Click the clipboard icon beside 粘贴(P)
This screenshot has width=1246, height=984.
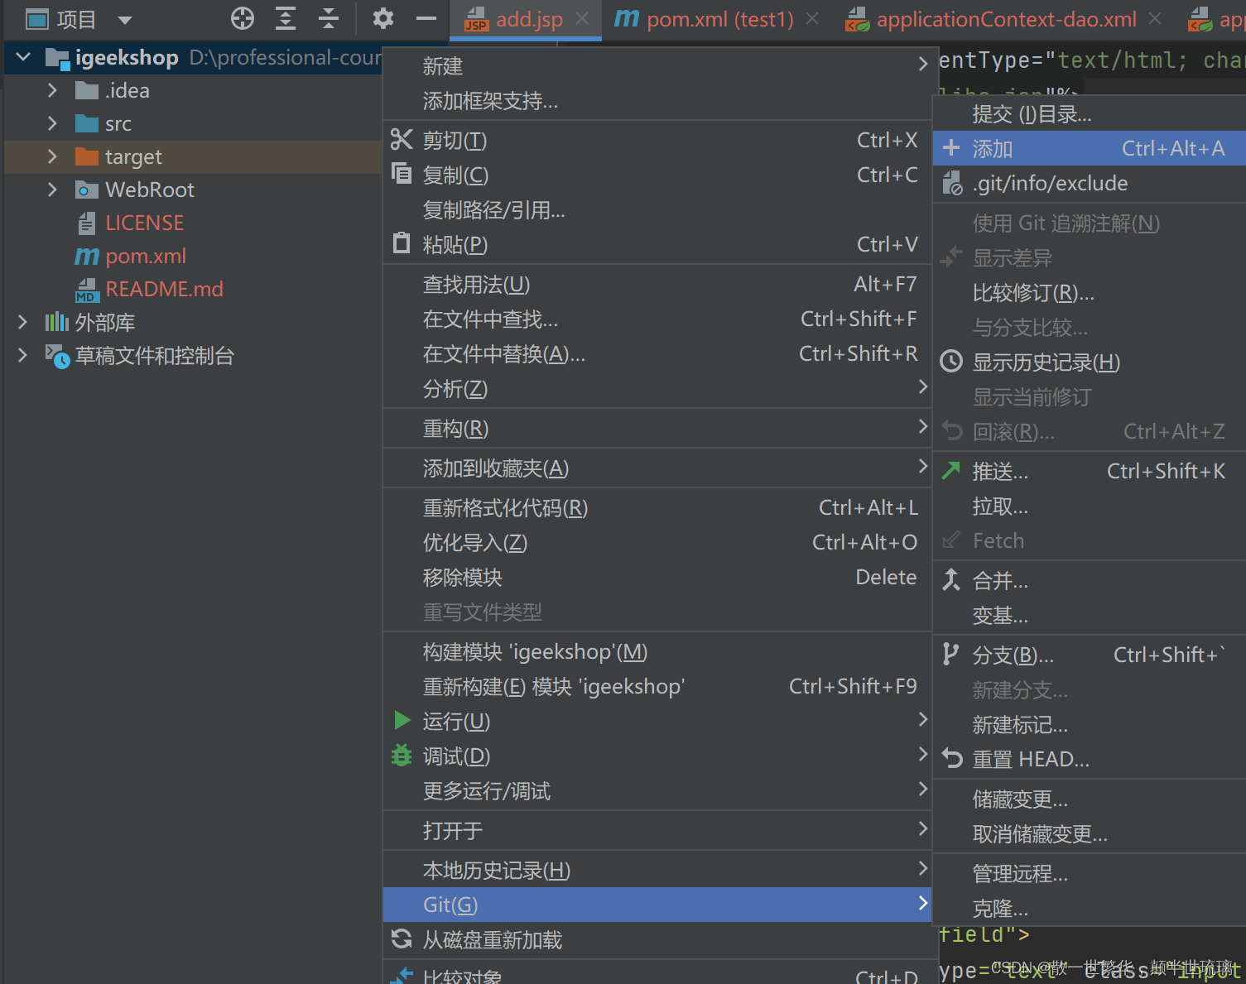click(x=402, y=243)
